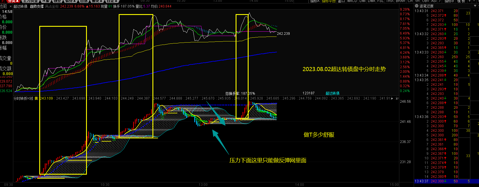Select the DMA indicator tab
The width and height of the screenshot is (479, 187).
point(371,1)
